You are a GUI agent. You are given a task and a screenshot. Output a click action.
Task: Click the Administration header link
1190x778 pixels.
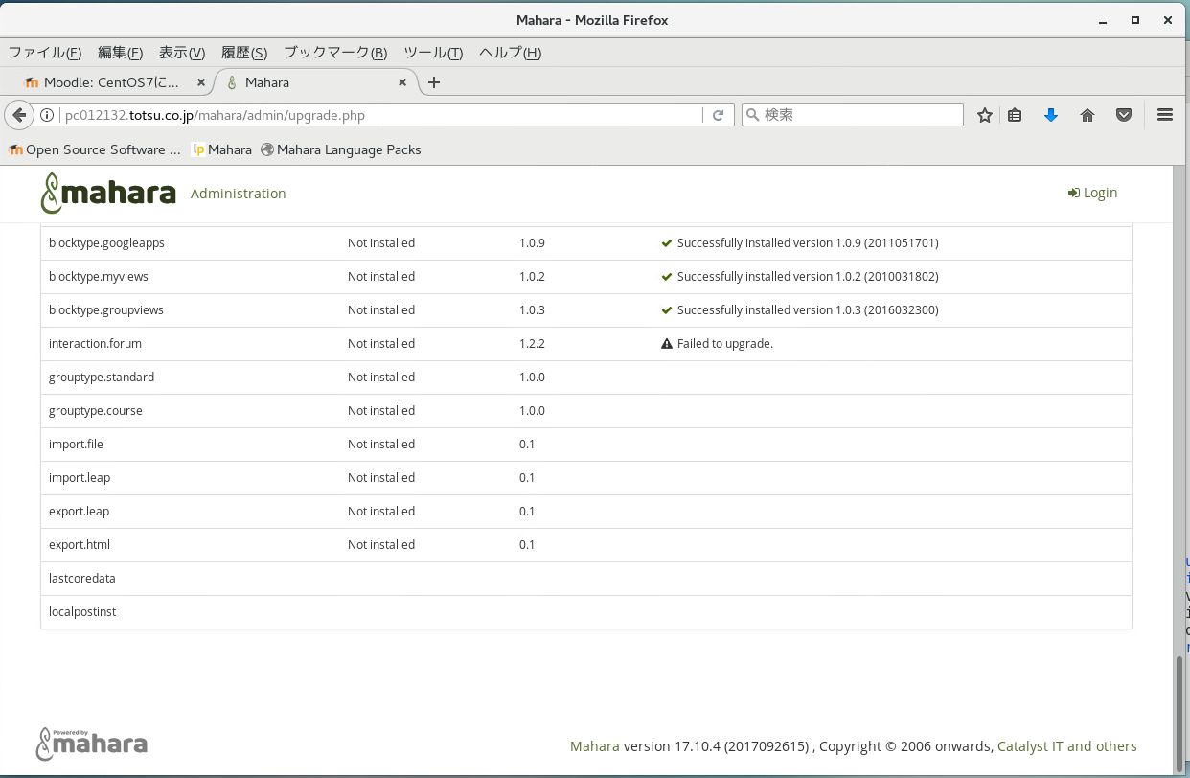(238, 193)
